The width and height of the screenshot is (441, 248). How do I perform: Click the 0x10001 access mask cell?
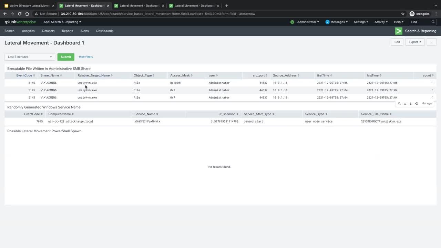(x=176, y=83)
